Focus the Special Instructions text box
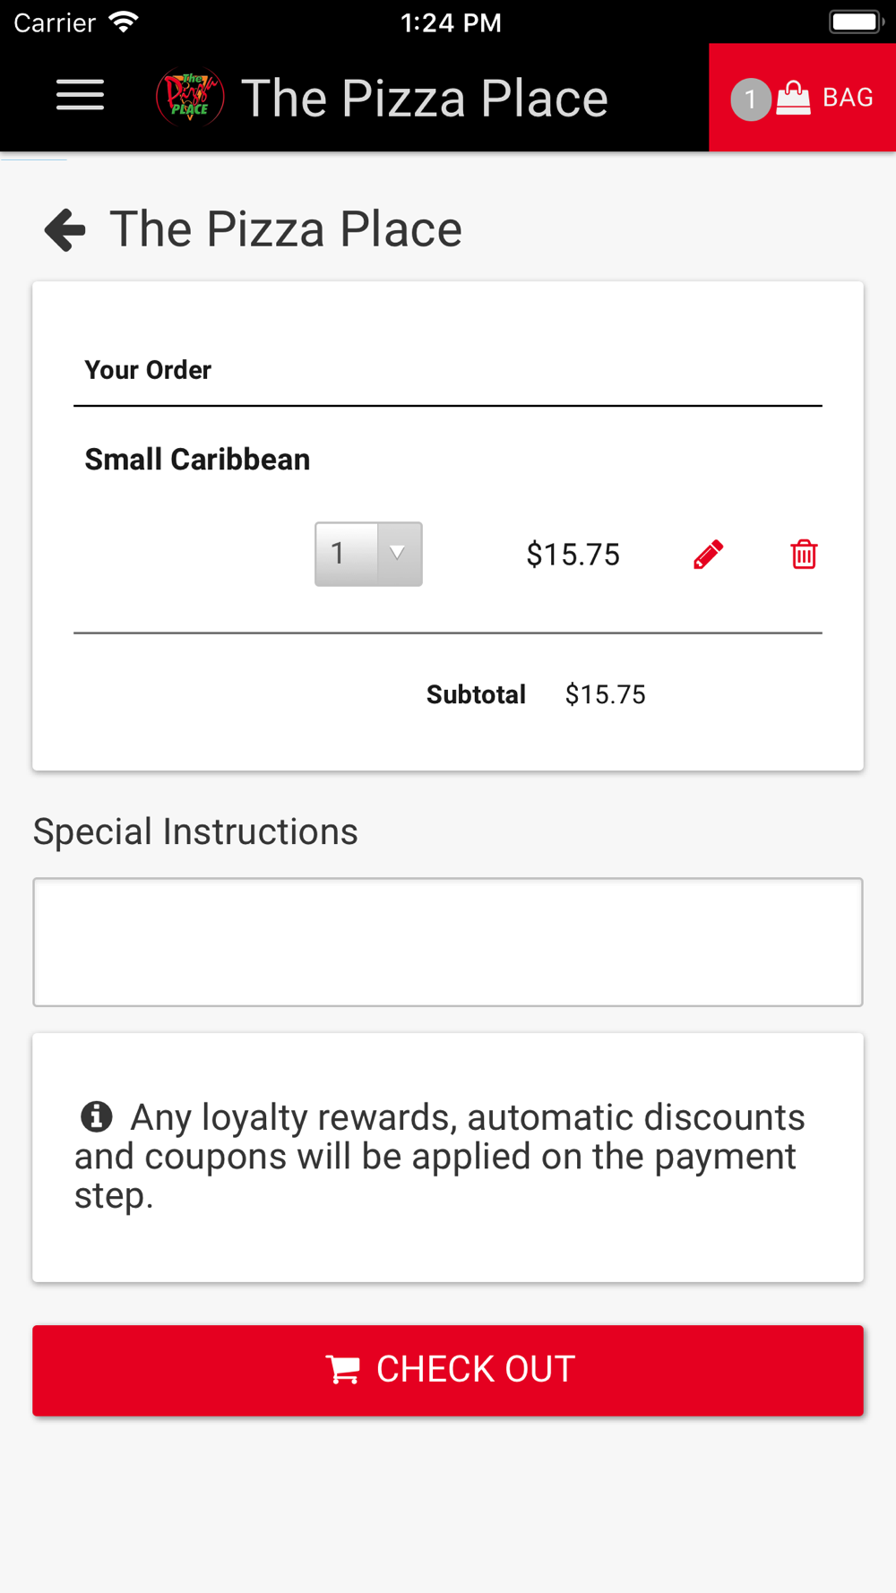Viewport: 896px width, 1593px height. point(448,942)
